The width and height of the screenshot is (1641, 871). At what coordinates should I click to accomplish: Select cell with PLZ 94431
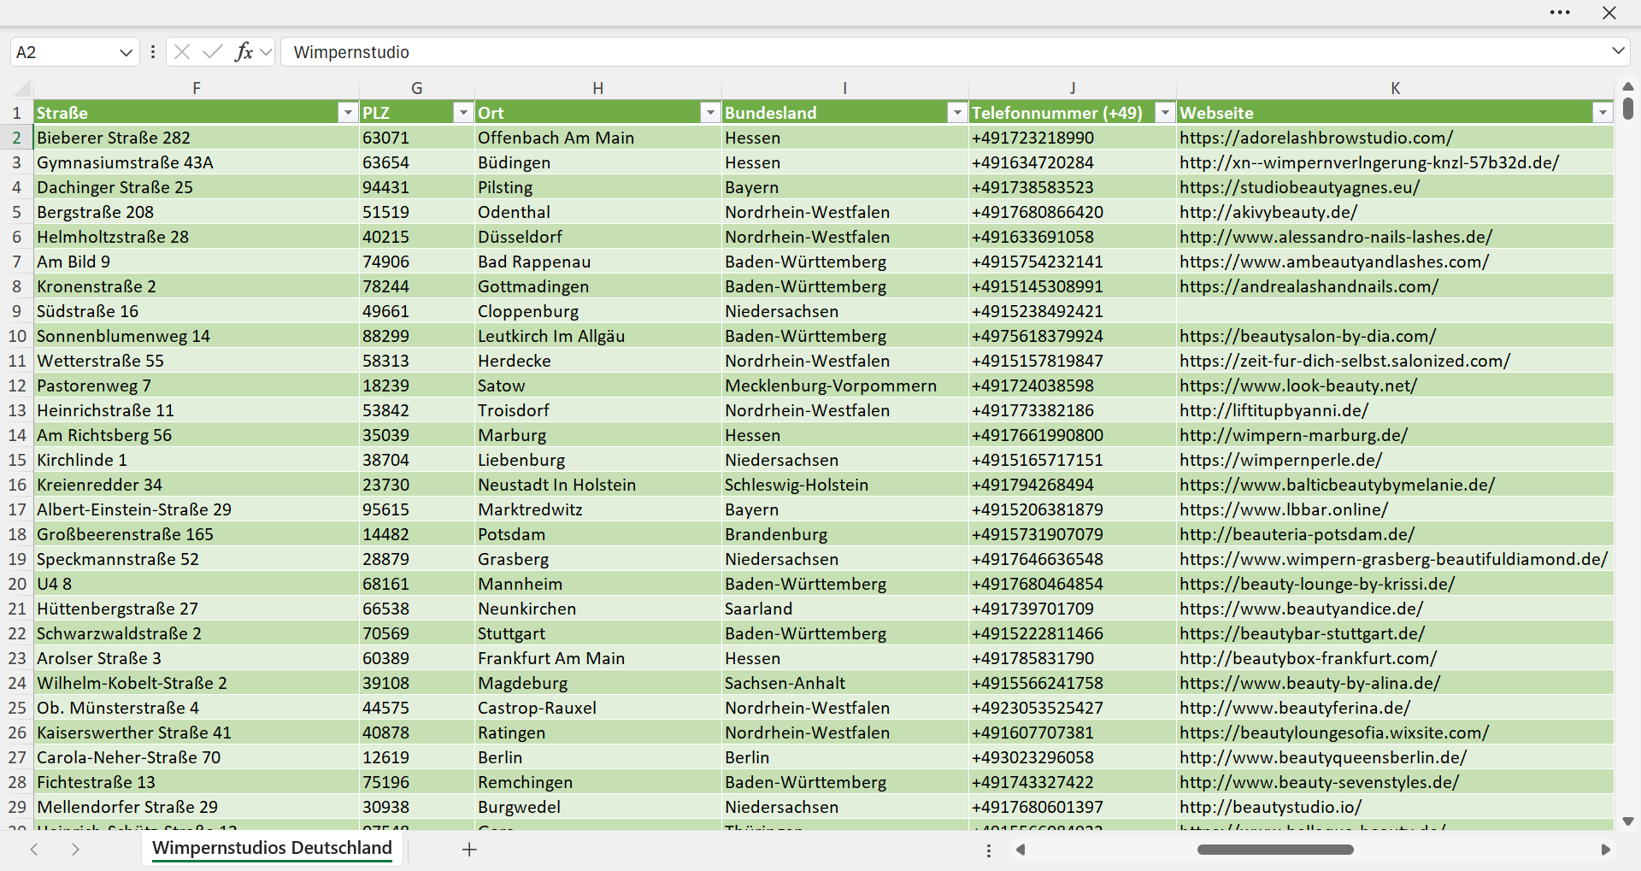(417, 187)
